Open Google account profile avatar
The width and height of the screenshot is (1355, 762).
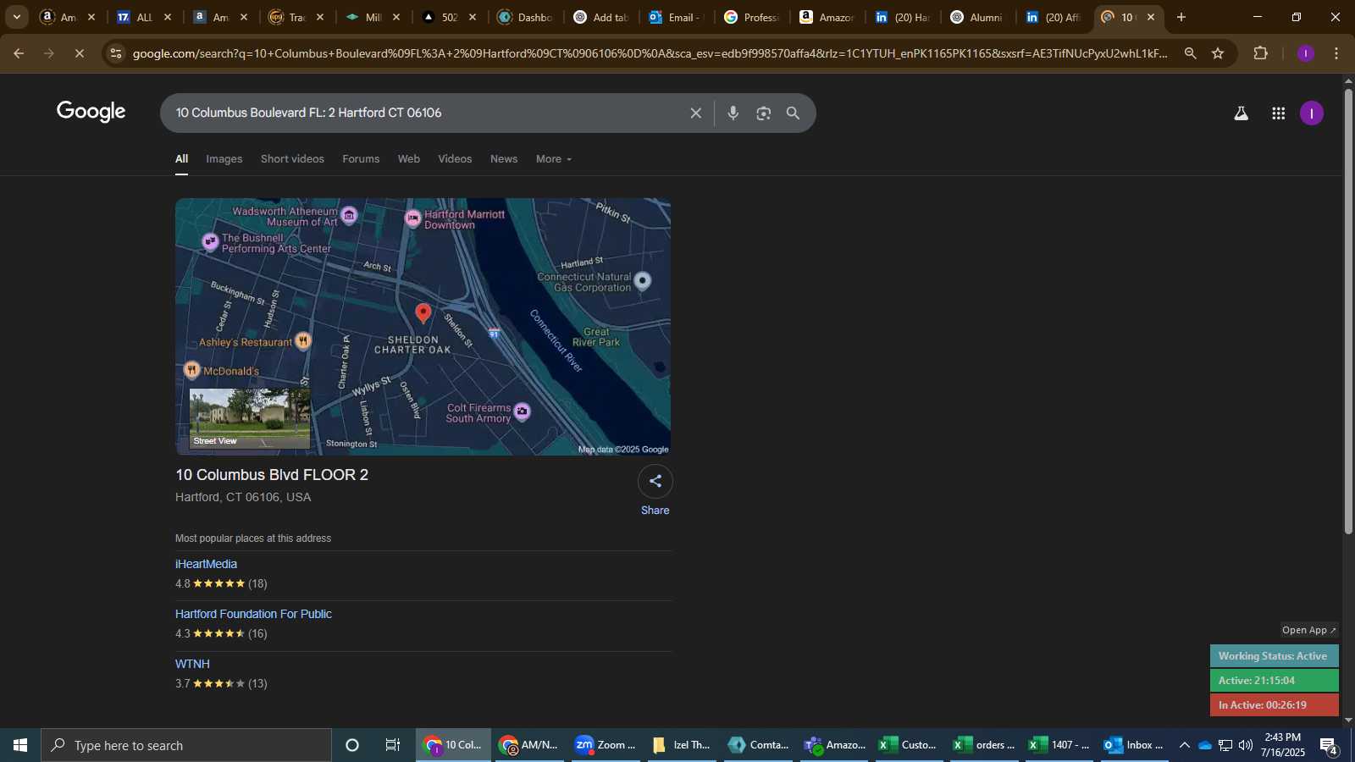(1312, 113)
